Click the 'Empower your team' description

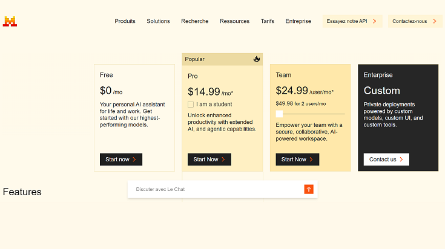click(309, 132)
